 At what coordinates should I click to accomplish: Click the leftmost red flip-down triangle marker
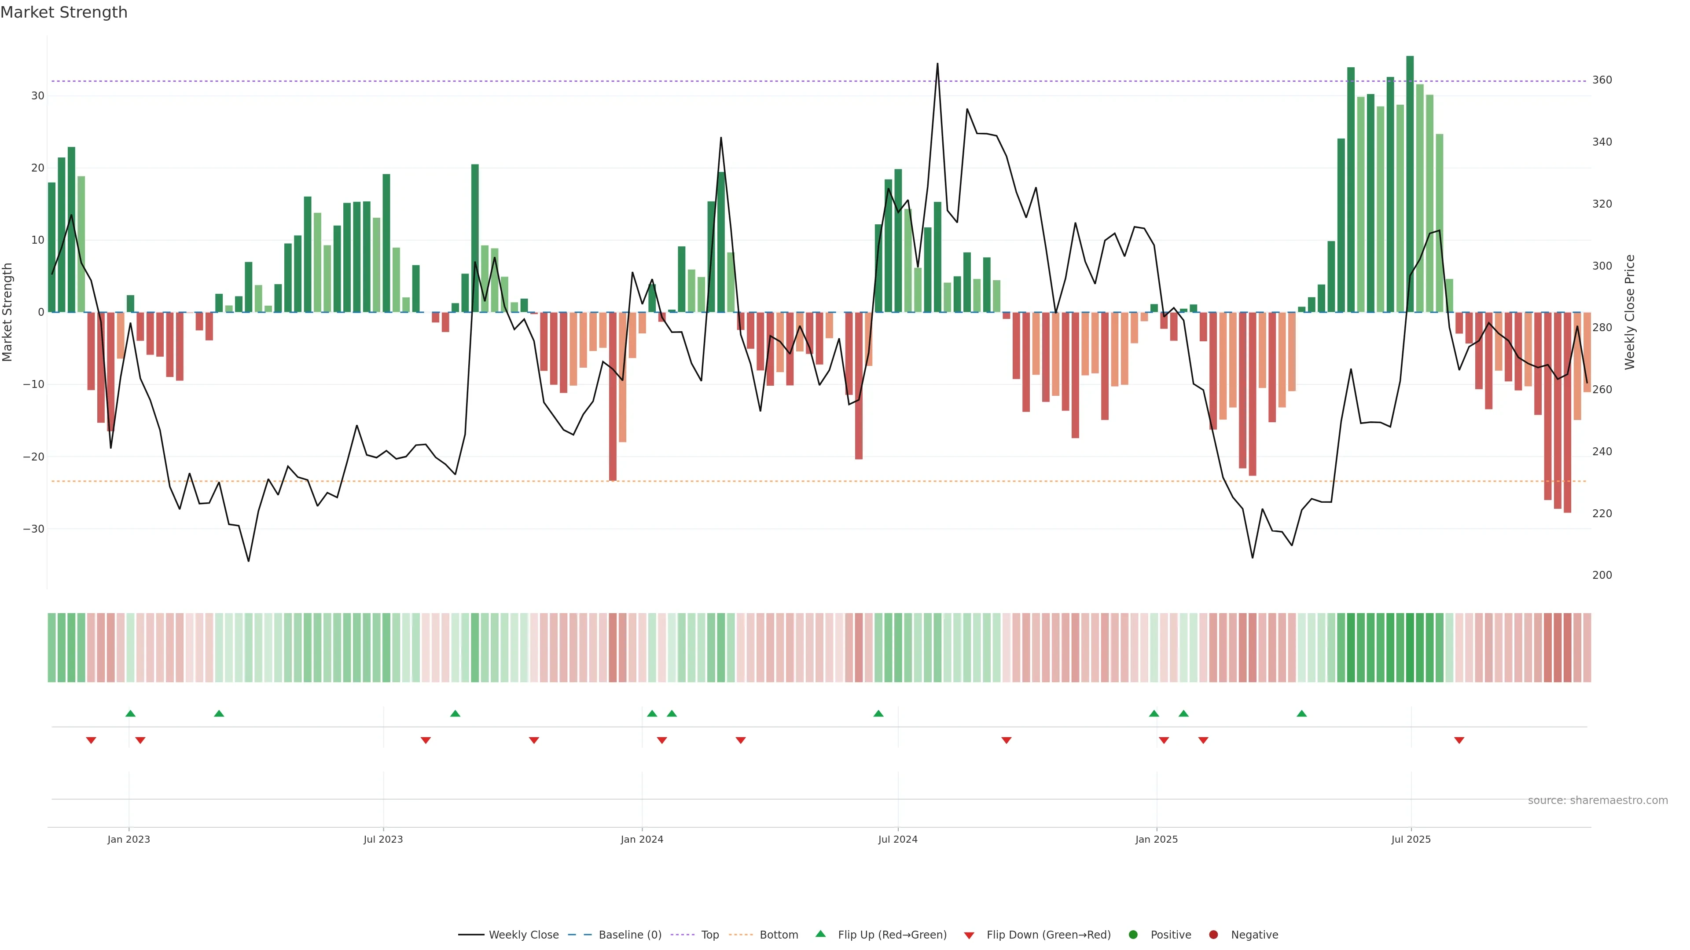(91, 740)
